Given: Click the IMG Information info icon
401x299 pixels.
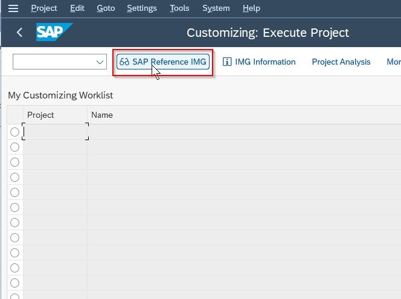Looking at the screenshot, I should click(x=227, y=62).
